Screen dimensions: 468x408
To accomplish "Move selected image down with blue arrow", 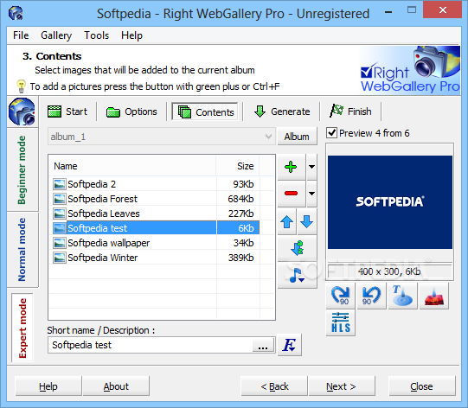I will tap(307, 222).
